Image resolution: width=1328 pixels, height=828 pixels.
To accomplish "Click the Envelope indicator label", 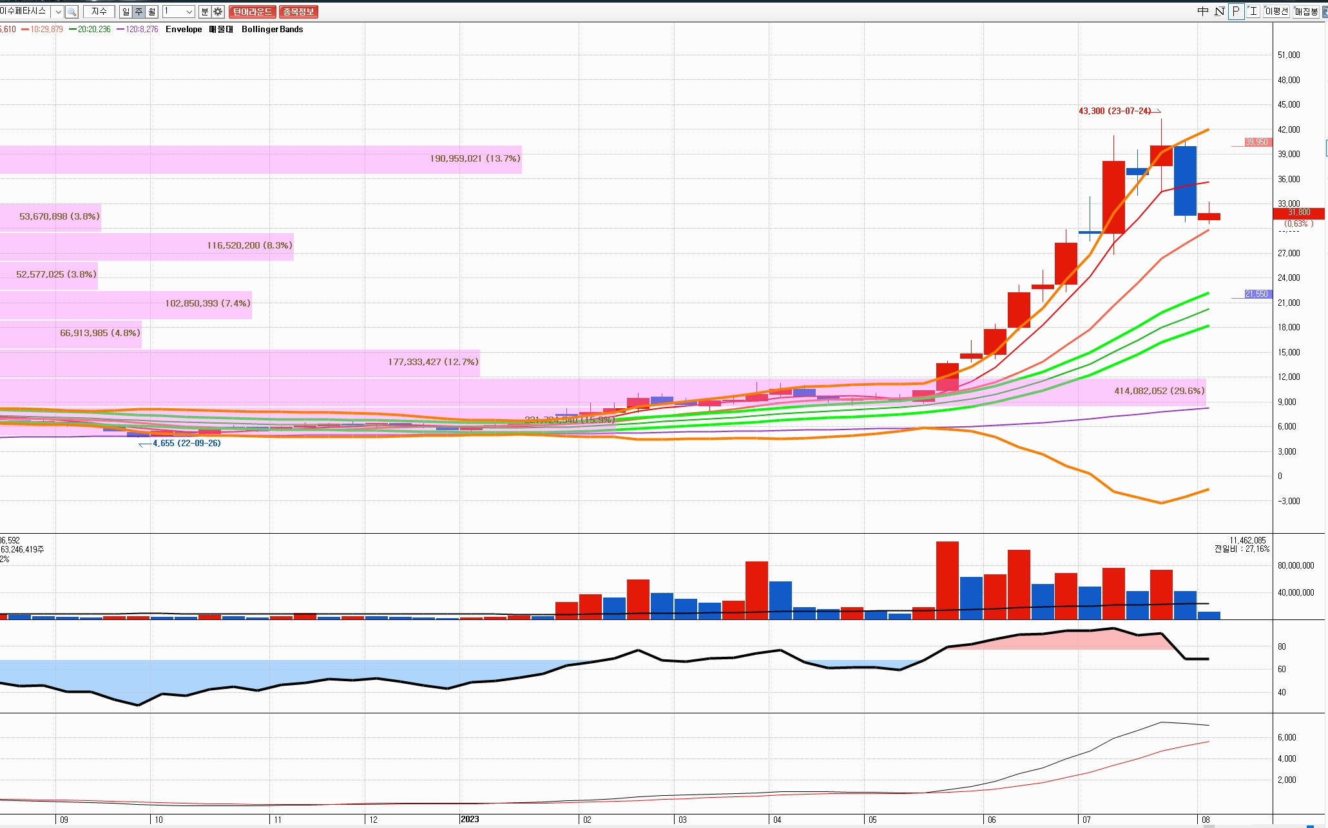I will coord(184,29).
